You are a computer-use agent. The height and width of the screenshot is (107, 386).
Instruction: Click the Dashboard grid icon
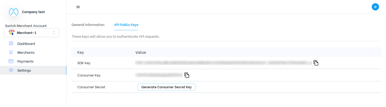pyautogui.click(x=11, y=43)
